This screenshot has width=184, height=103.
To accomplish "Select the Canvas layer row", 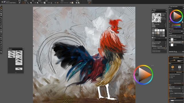I will pos(176,45).
